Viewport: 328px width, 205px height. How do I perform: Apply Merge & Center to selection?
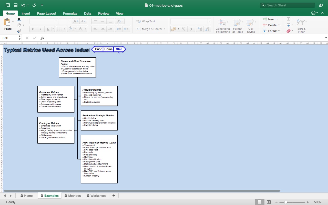[x=150, y=29]
